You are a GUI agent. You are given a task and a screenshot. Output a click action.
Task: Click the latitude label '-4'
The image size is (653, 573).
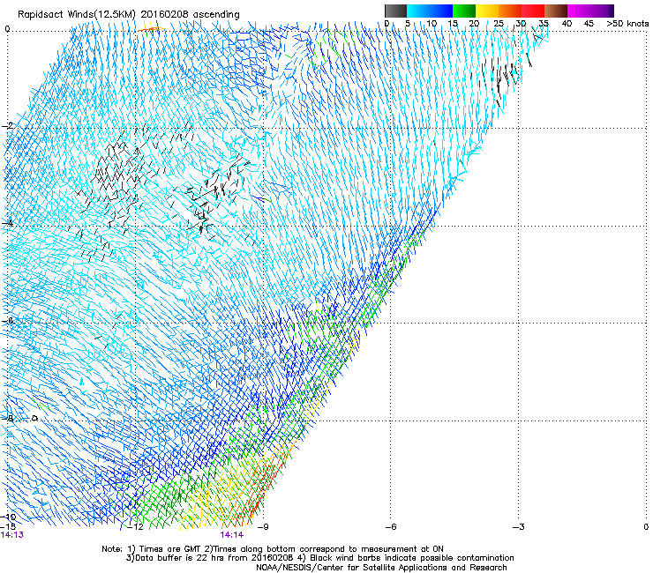coord(7,223)
